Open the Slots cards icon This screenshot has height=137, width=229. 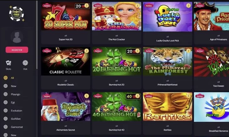tap(8, 63)
